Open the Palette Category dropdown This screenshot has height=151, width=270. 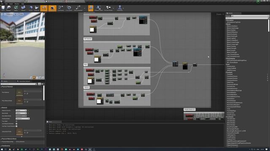click(x=250, y=16)
